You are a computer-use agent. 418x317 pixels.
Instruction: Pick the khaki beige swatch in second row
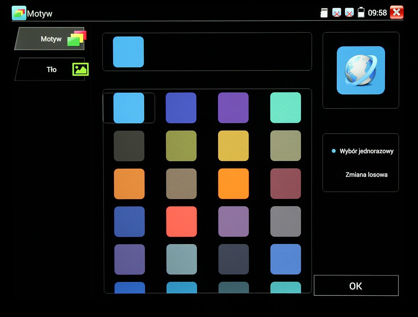(x=286, y=146)
